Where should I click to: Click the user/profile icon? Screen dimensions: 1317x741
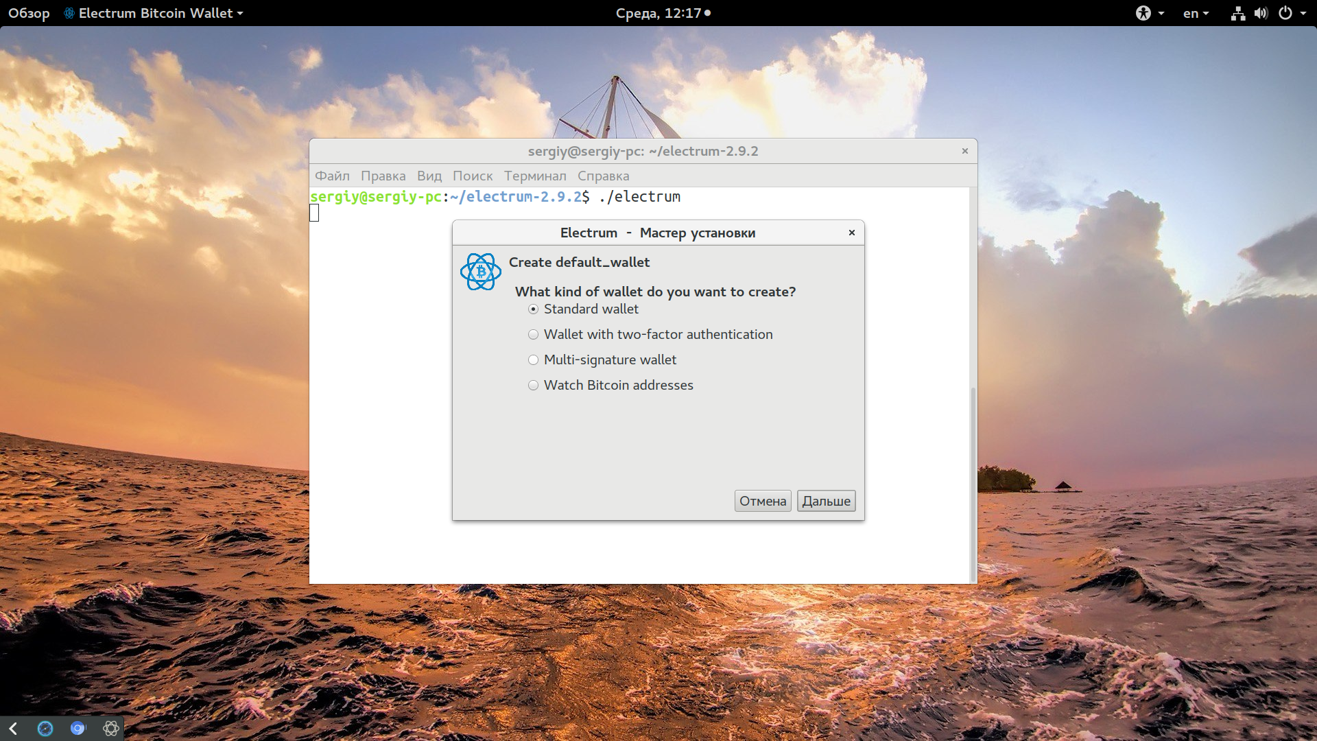(x=1144, y=12)
